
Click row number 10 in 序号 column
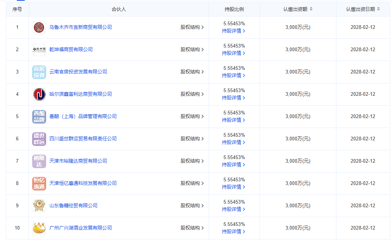pos(17,228)
